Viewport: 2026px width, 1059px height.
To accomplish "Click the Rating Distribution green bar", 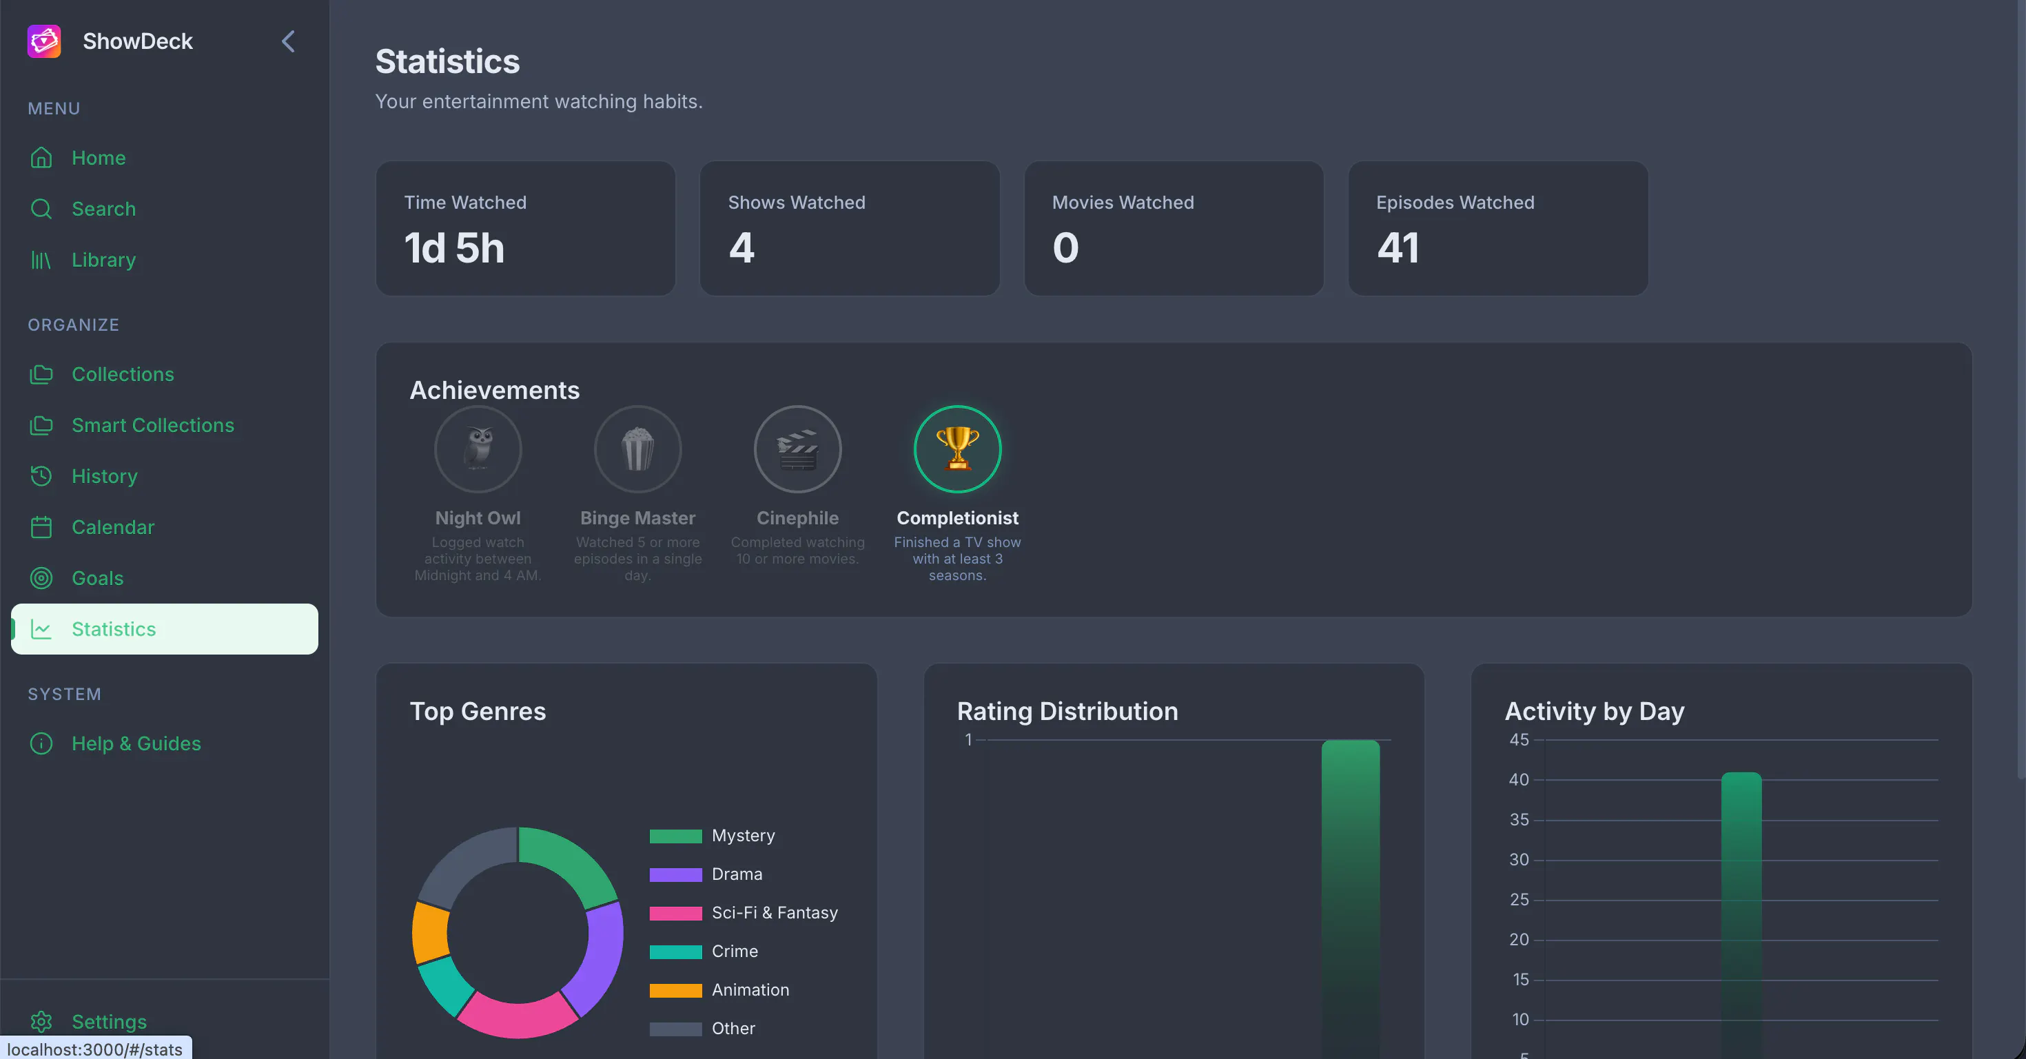I will [1351, 899].
